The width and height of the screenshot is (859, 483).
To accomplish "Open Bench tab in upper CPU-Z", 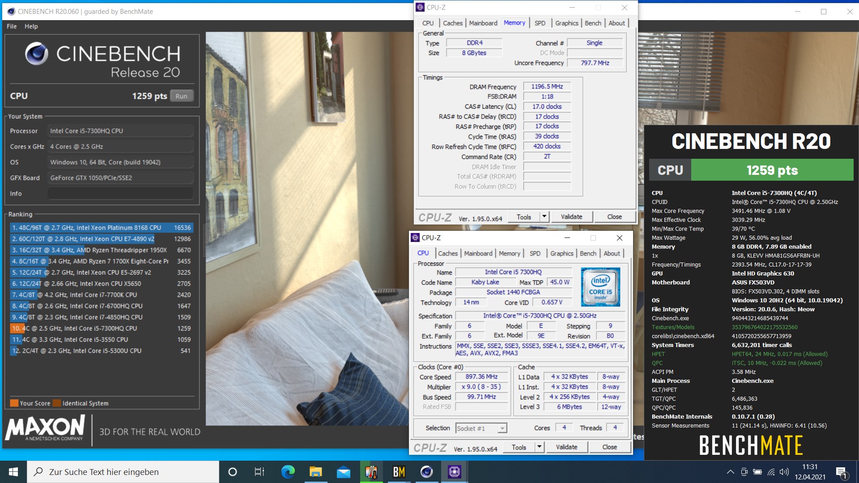I will point(593,23).
